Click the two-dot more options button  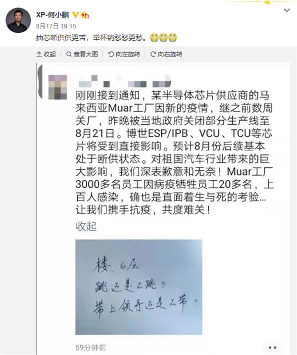(272, 348)
